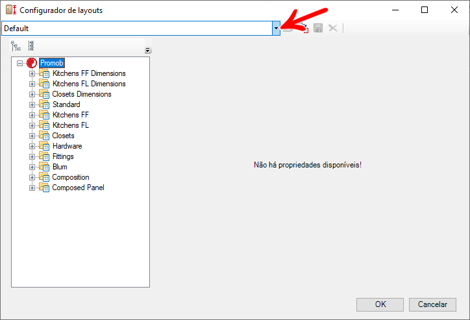Select the 'Kitchens FL' tree label
This screenshot has height=320, width=470.
coord(71,125)
